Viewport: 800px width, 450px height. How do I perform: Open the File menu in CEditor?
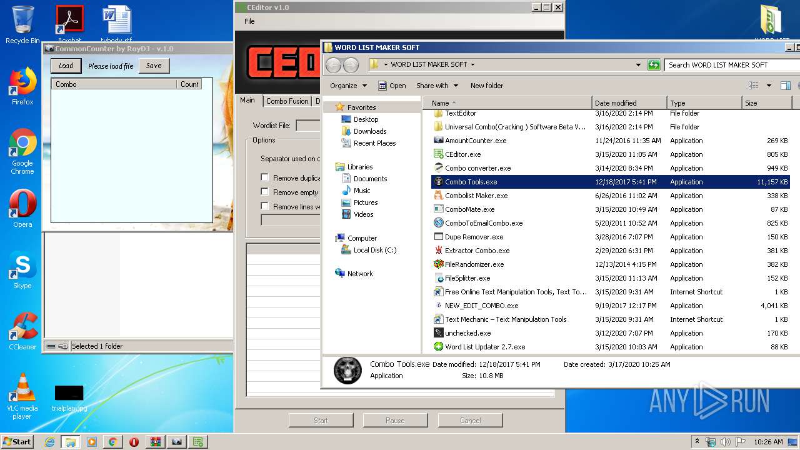(249, 21)
